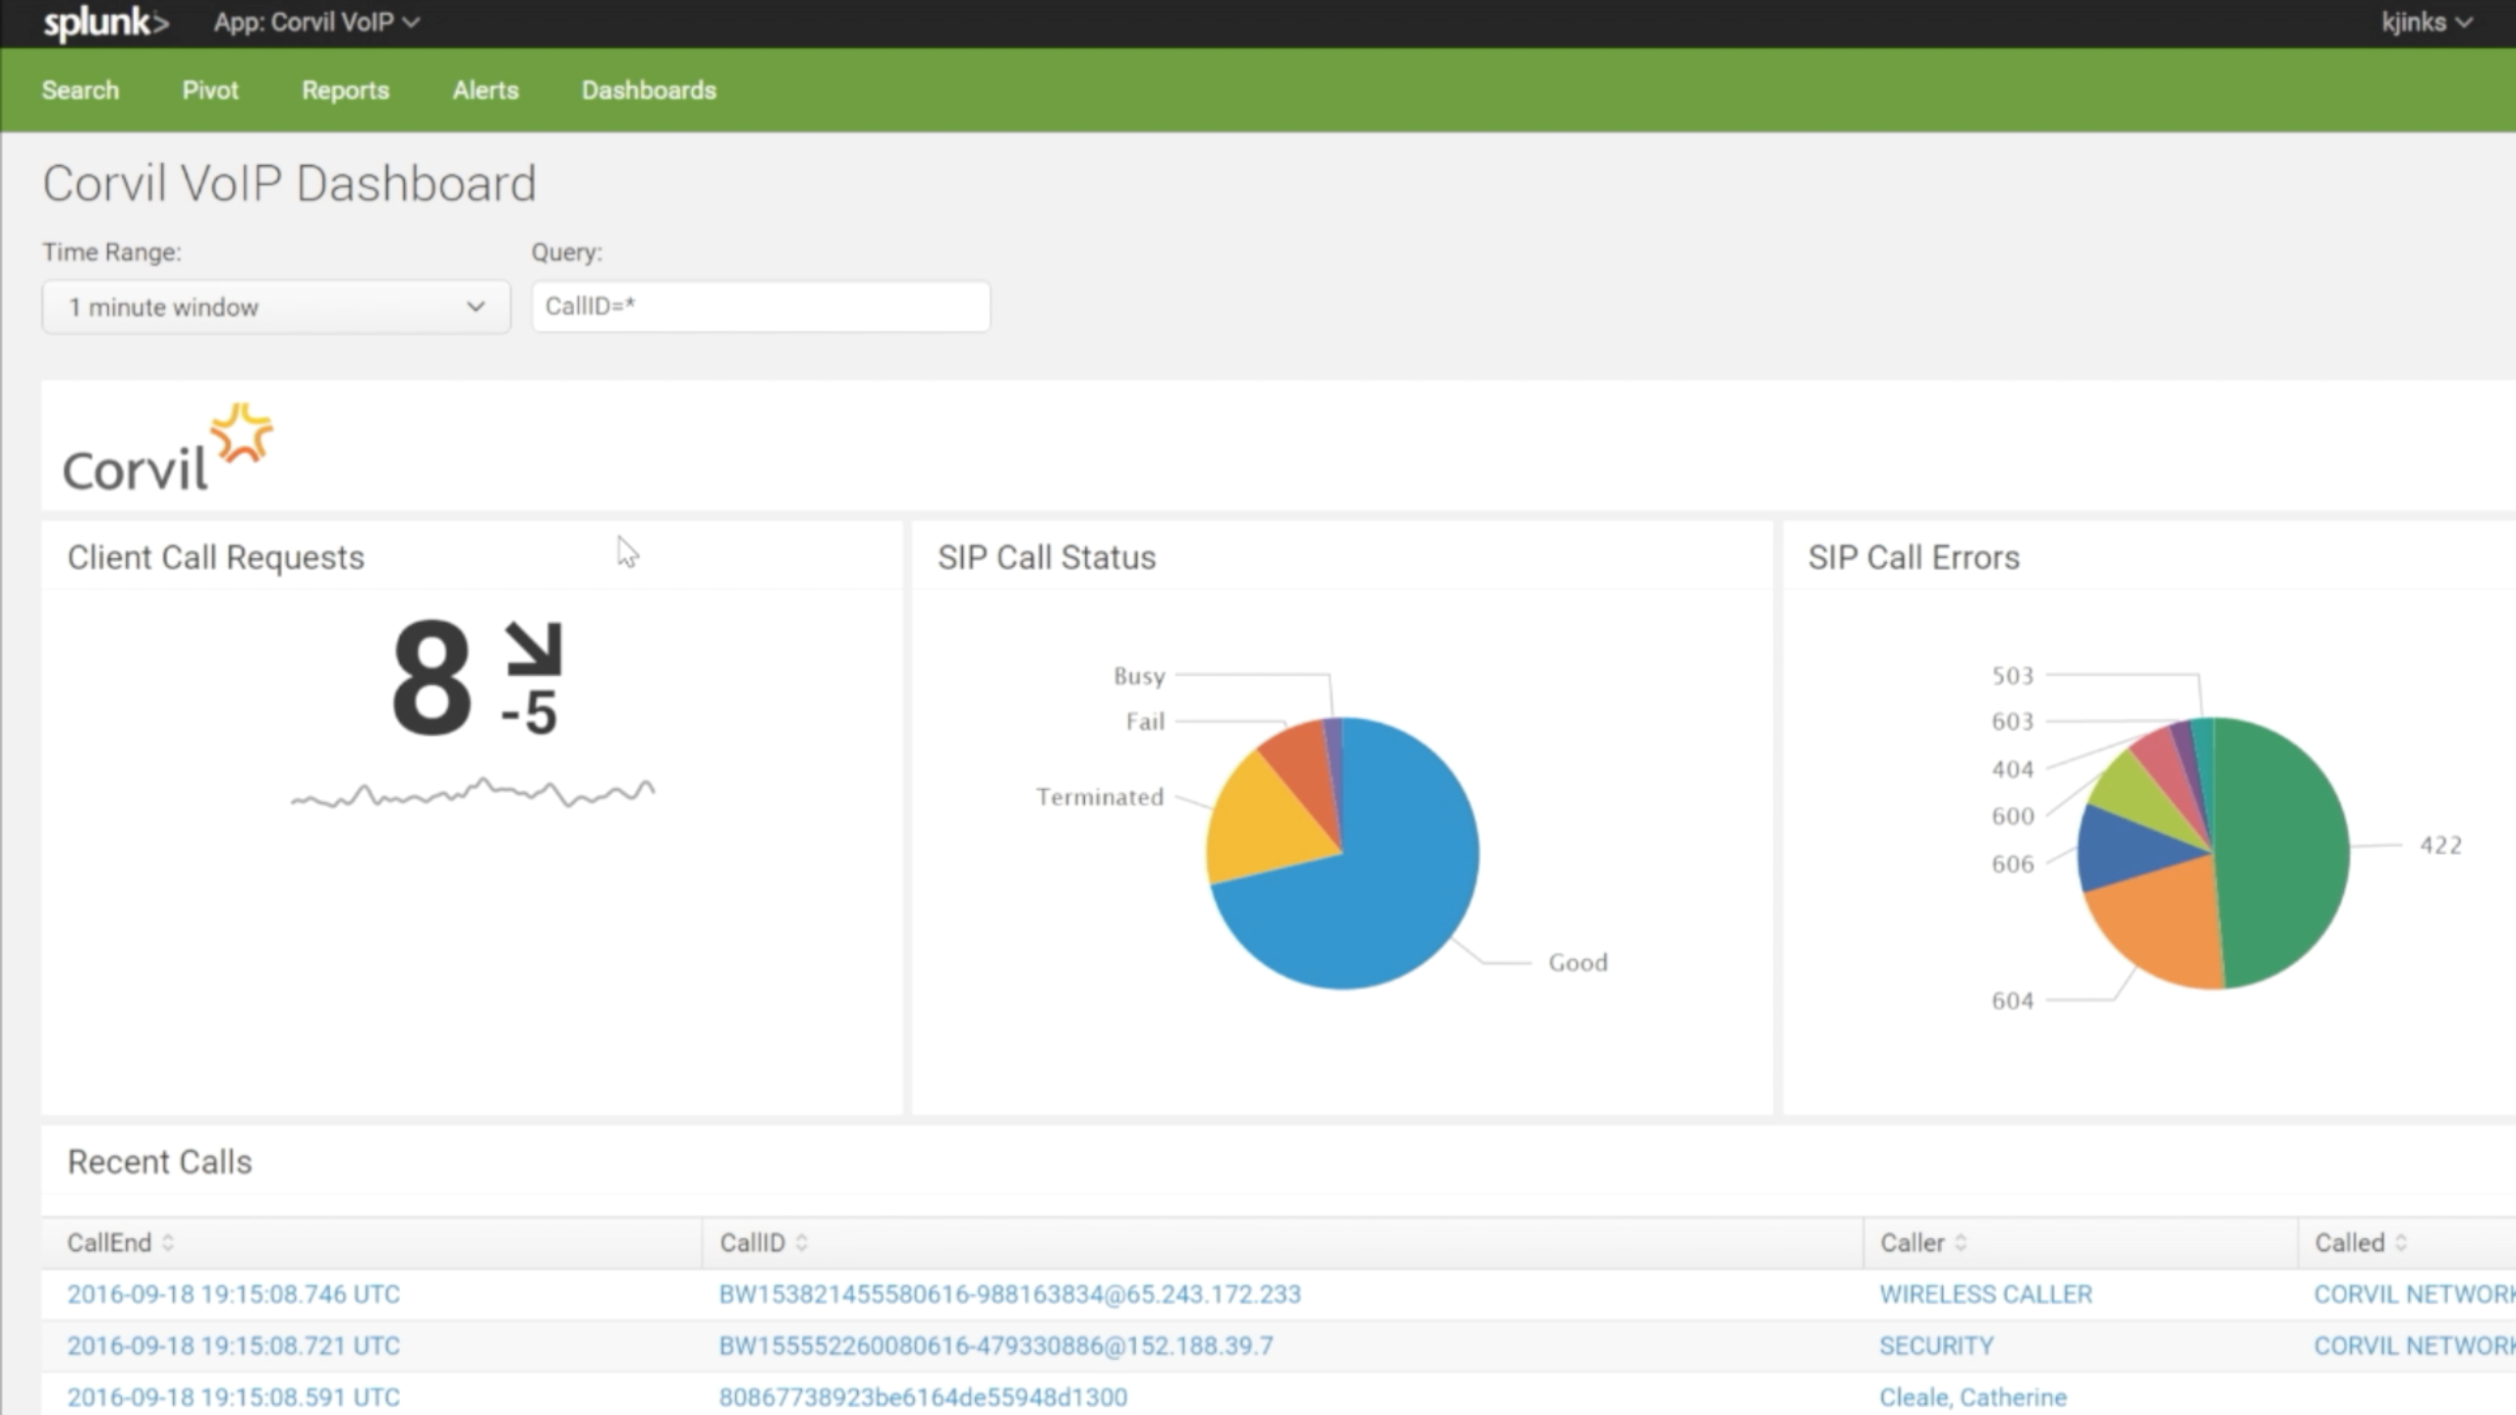This screenshot has width=2516, height=1415.
Task: Open call ended 2016-09-18 19:15:08.721 UTC
Action: (234, 1345)
